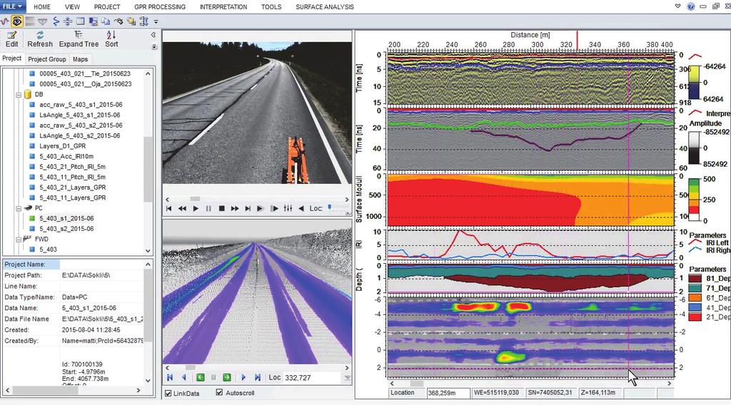731x405 pixels.
Task: Click the overlapping windows icon with arrow
Action: click(x=93, y=21)
